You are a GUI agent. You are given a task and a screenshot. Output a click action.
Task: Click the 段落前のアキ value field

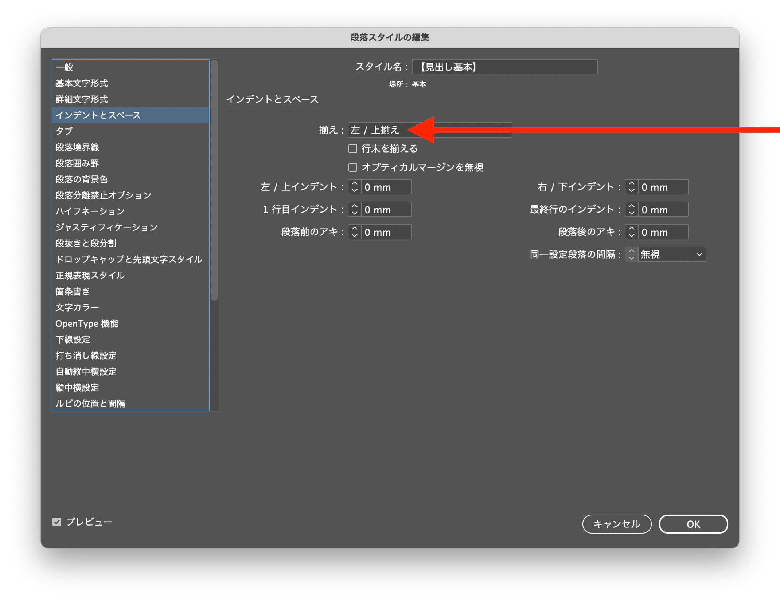tap(386, 232)
